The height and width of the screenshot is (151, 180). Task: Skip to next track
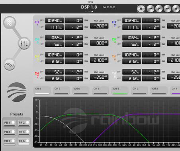click(167, 9)
